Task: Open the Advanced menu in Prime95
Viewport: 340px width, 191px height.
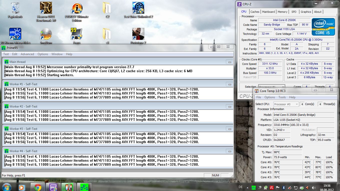Action: pos(27,54)
